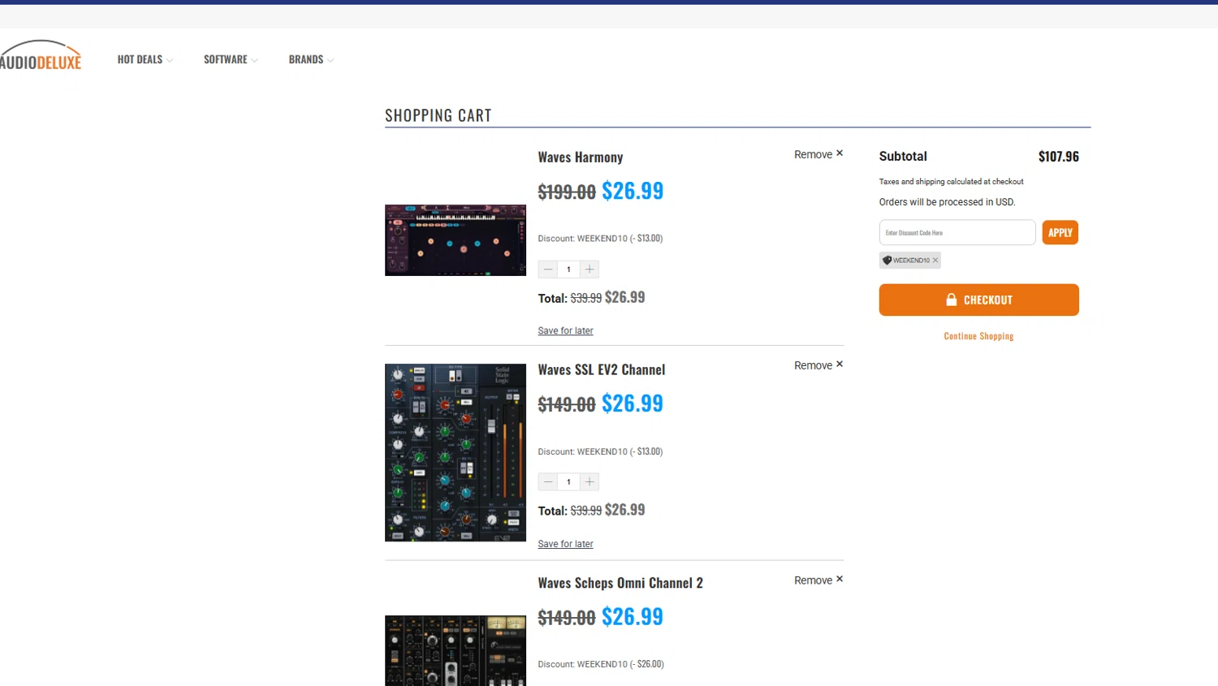The image size is (1218, 686).
Task: Decrease quantity of Waves Harmony
Action: 548,269
